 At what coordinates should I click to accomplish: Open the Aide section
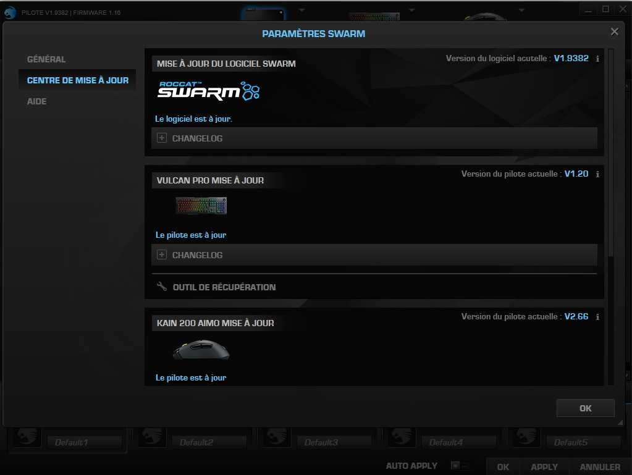click(x=36, y=101)
